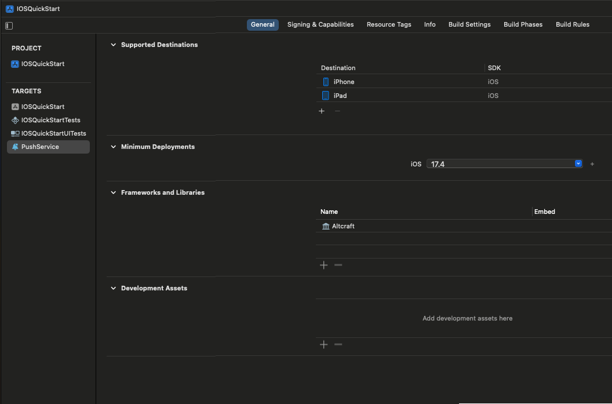Open the Signing & Capabilities tab
This screenshot has height=404, width=612.
click(320, 24)
